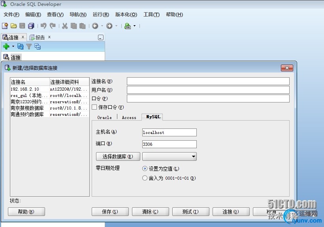The height and width of the screenshot is (227, 324).
Task: Close the 报告 panel tab
Action: click(x=49, y=37)
